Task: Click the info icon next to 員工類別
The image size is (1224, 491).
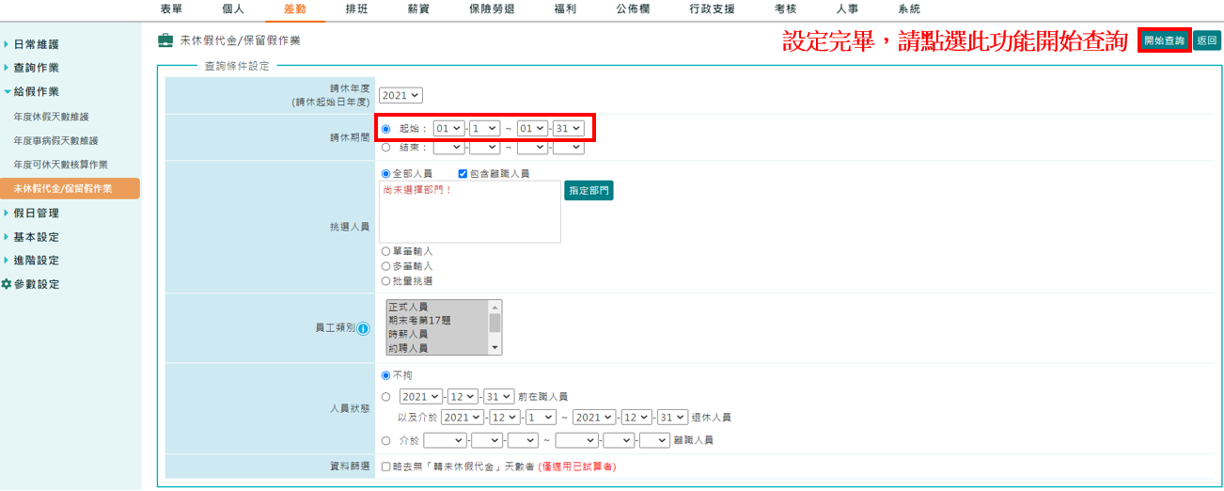Action: coord(363,328)
